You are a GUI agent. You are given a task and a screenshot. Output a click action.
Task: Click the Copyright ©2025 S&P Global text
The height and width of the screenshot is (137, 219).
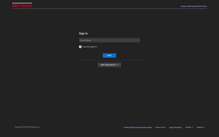pyautogui.click(x=27, y=127)
